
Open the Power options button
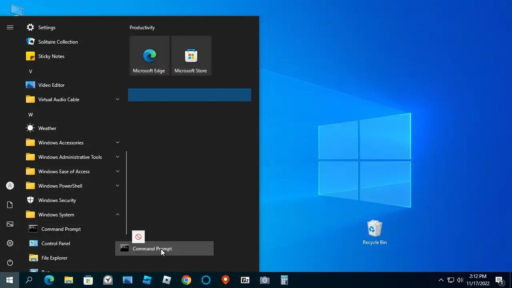tap(10, 262)
